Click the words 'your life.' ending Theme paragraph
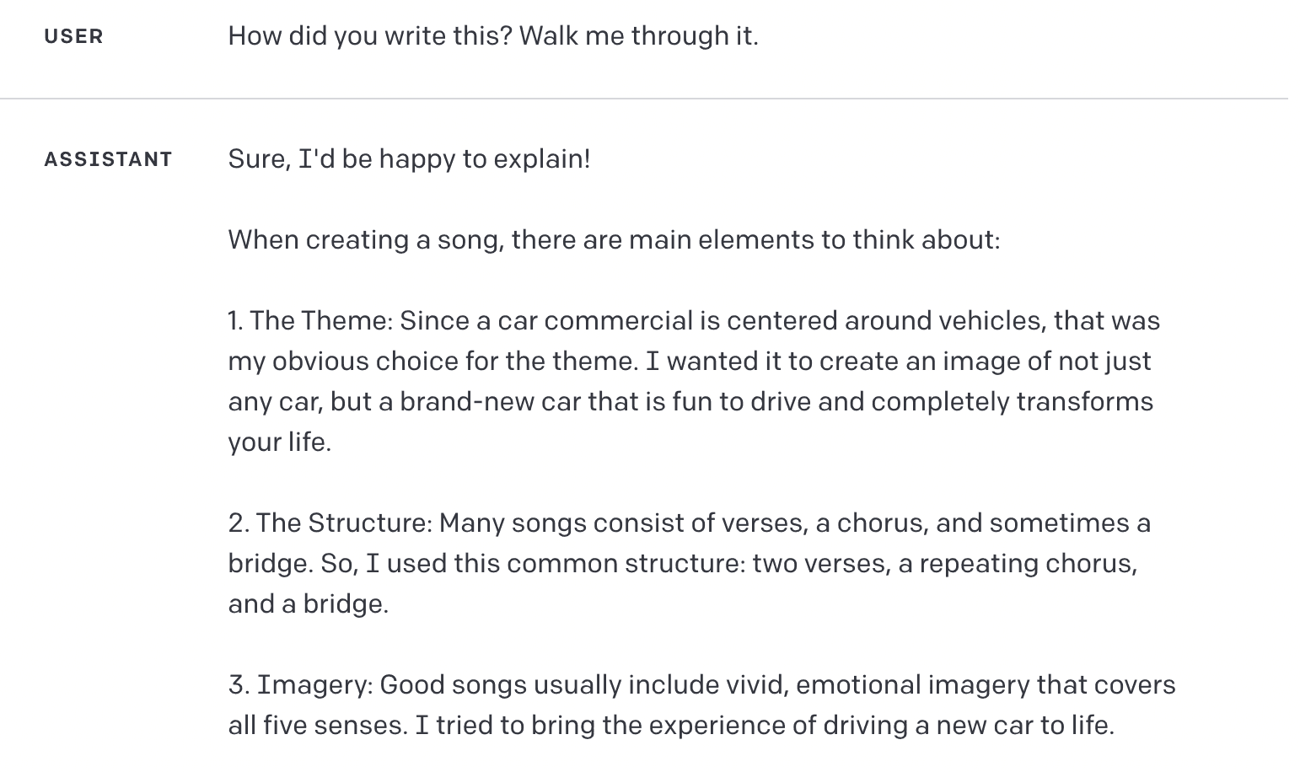 point(279,442)
